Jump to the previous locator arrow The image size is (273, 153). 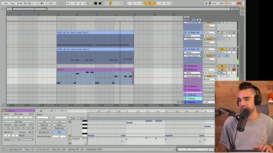point(185,20)
